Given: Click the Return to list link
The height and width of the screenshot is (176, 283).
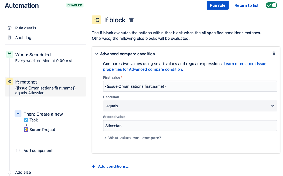Looking at the screenshot, I should coord(246,5).
